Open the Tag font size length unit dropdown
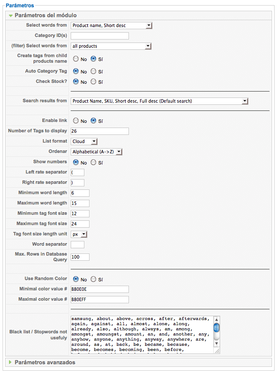Viewport: 278px width, 375px height. pyautogui.click(x=79, y=234)
